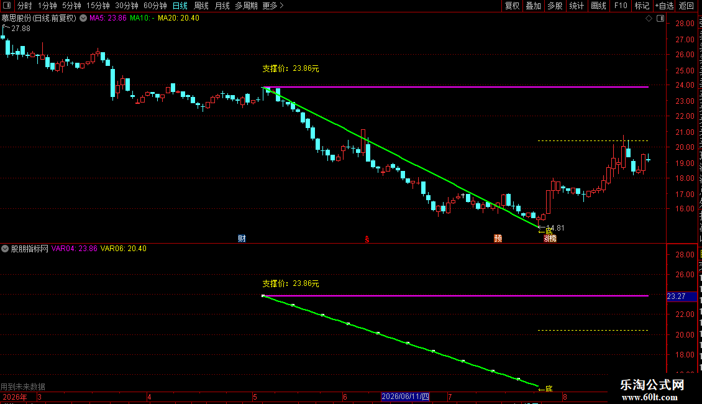
Task: Click the 标记 mark button
Action: [x=642, y=6]
